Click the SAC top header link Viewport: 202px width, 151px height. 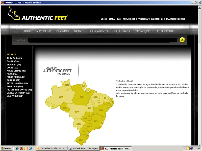119,19
